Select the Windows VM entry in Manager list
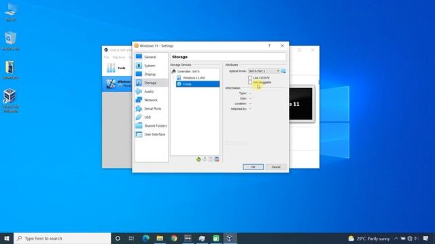The image size is (435, 244). pyautogui.click(x=117, y=84)
